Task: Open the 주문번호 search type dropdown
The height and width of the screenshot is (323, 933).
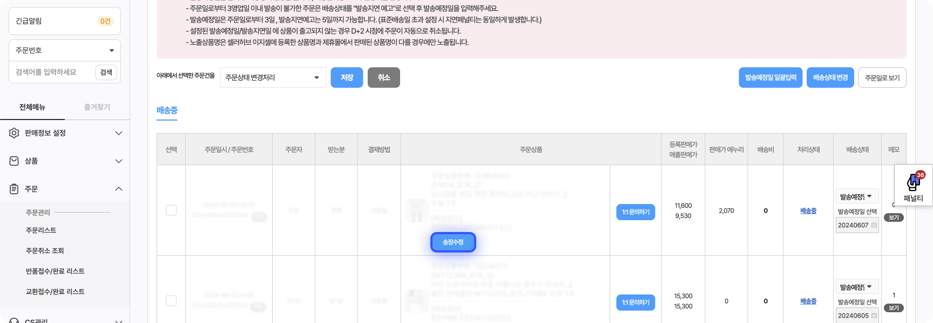Action: click(x=65, y=50)
